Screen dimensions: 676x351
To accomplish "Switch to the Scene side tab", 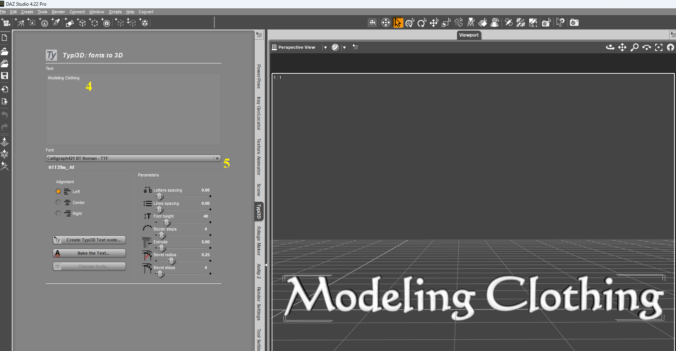I will coord(259,190).
